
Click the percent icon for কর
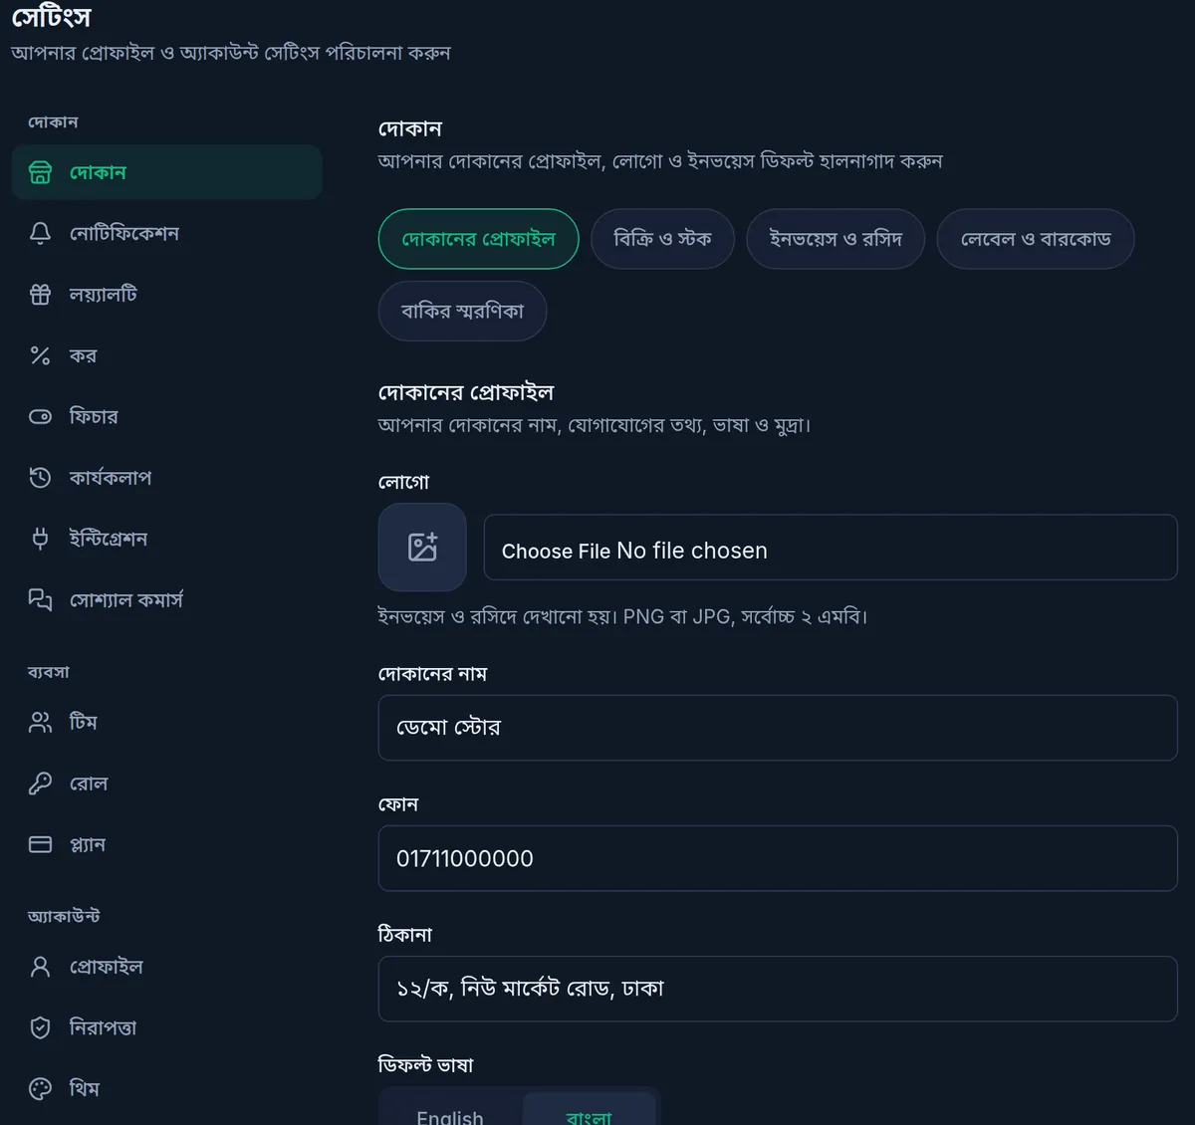point(40,355)
